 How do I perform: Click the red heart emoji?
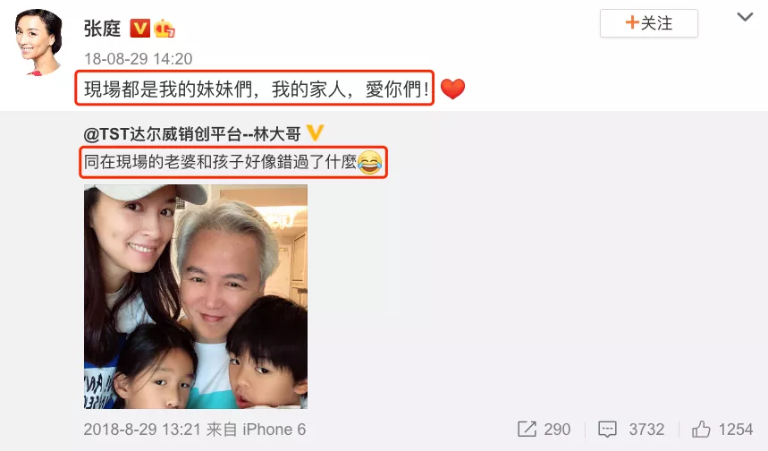pyautogui.click(x=452, y=89)
